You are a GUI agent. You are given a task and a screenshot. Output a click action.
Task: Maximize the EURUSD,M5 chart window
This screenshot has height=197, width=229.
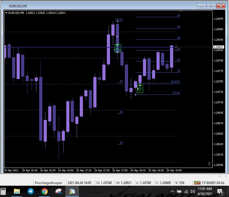click(211, 6)
